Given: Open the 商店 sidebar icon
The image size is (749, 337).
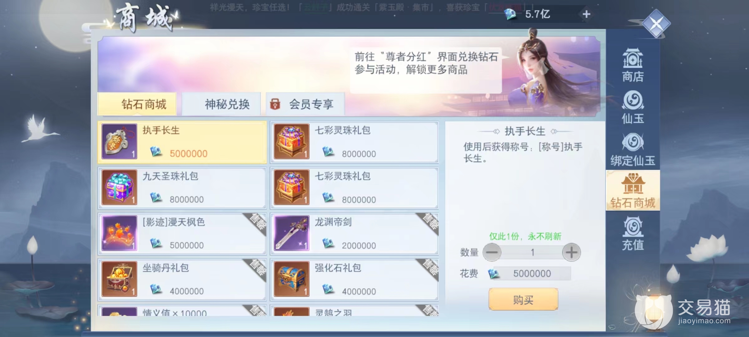Looking at the screenshot, I should (633, 65).
